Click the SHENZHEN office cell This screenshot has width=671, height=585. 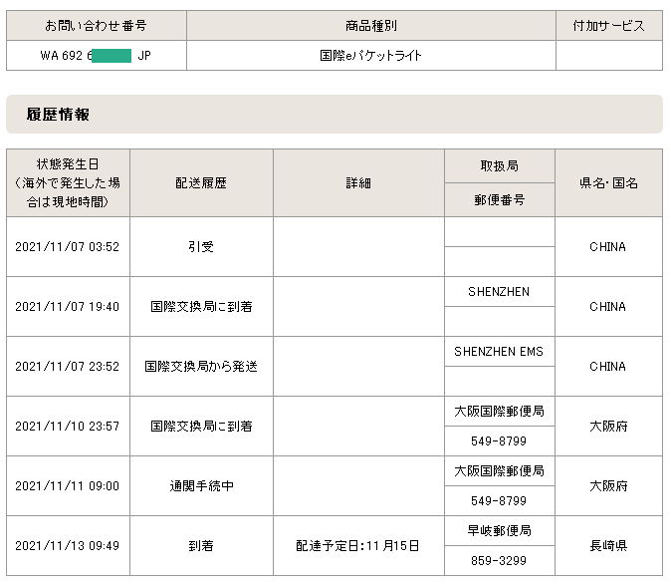[x=500, y=292]
